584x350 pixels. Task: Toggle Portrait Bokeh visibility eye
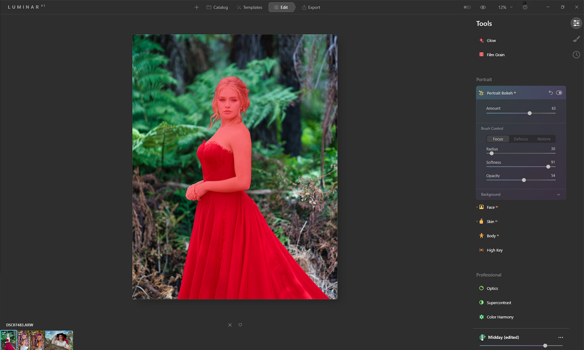click(559, 93)
